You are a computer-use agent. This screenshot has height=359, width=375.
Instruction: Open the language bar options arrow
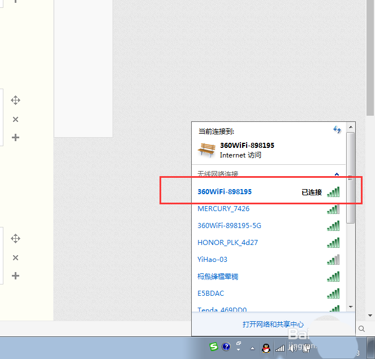[239, 350]
